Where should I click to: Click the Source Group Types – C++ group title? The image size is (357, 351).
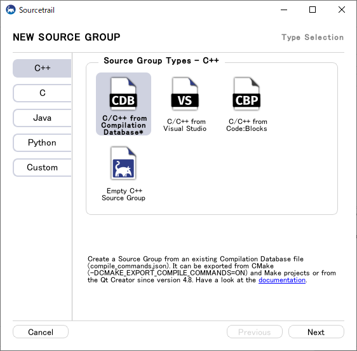click(x=161, y=60)
